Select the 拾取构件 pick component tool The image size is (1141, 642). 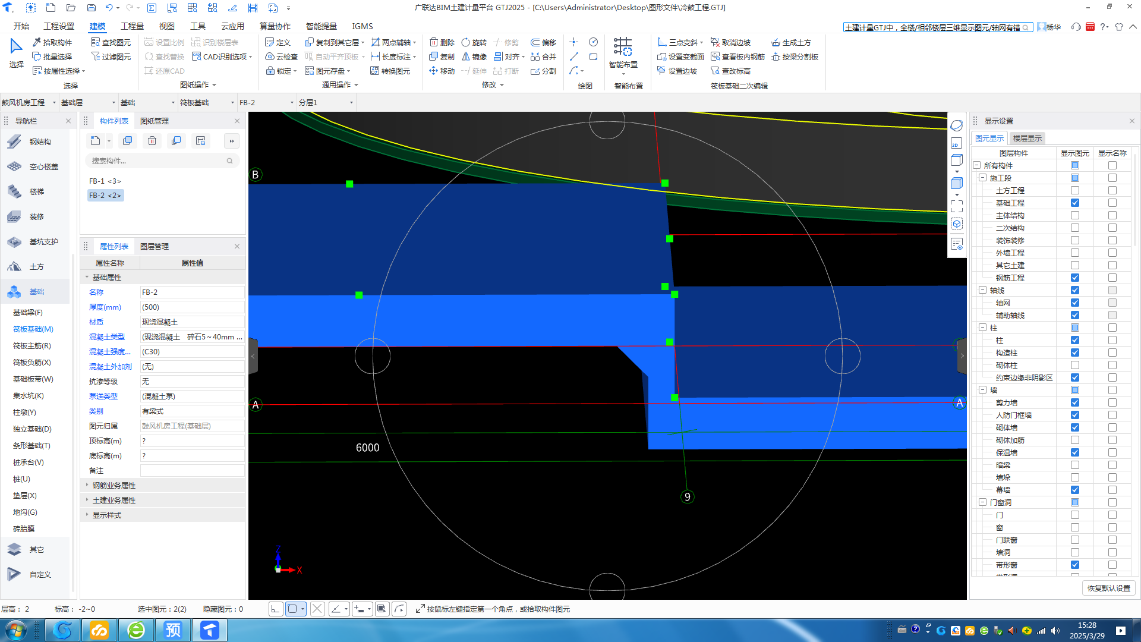pos(52,42)
